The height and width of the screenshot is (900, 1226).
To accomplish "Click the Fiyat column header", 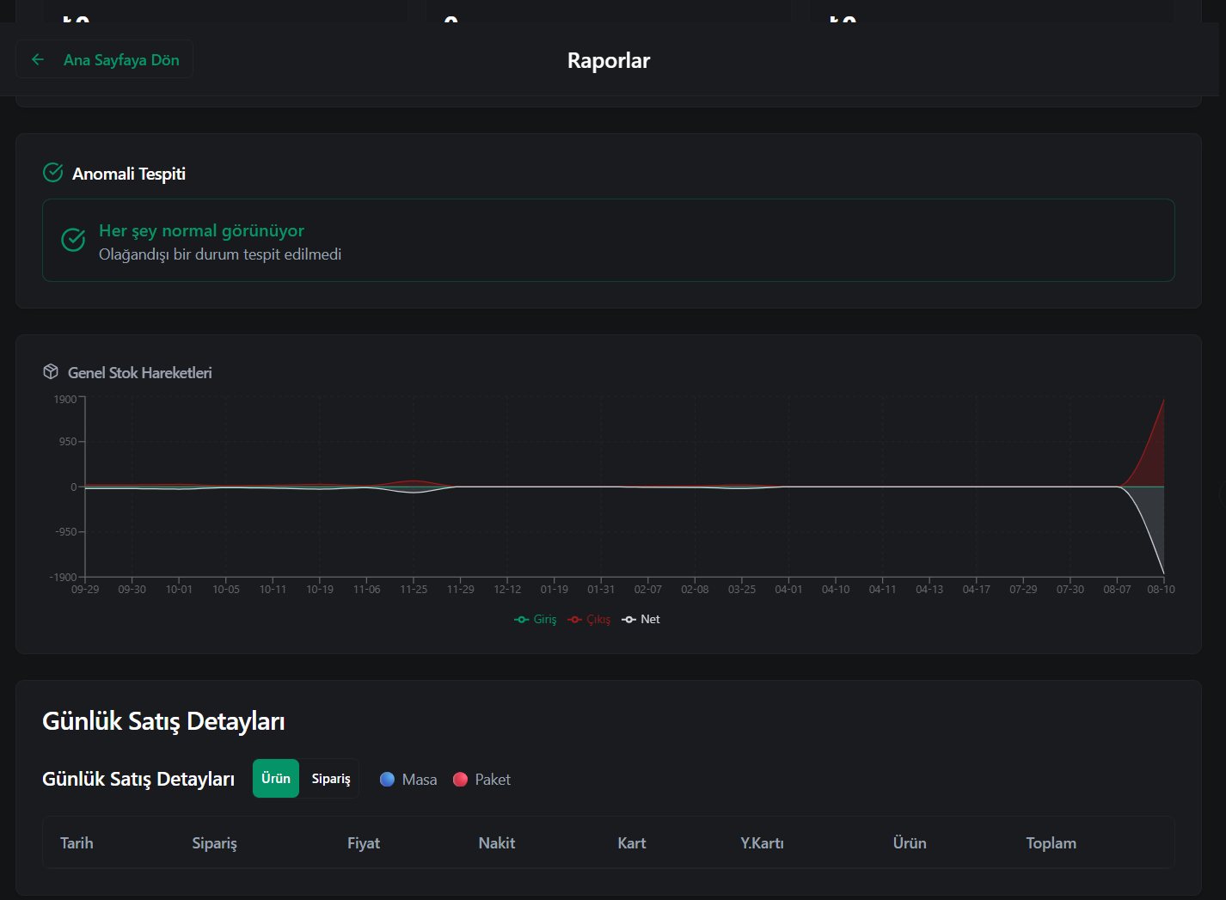I will [x=364, y=842].
